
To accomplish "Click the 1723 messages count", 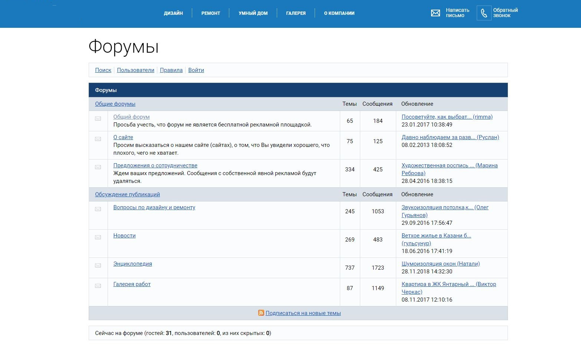I will click(x=378, y=268).
